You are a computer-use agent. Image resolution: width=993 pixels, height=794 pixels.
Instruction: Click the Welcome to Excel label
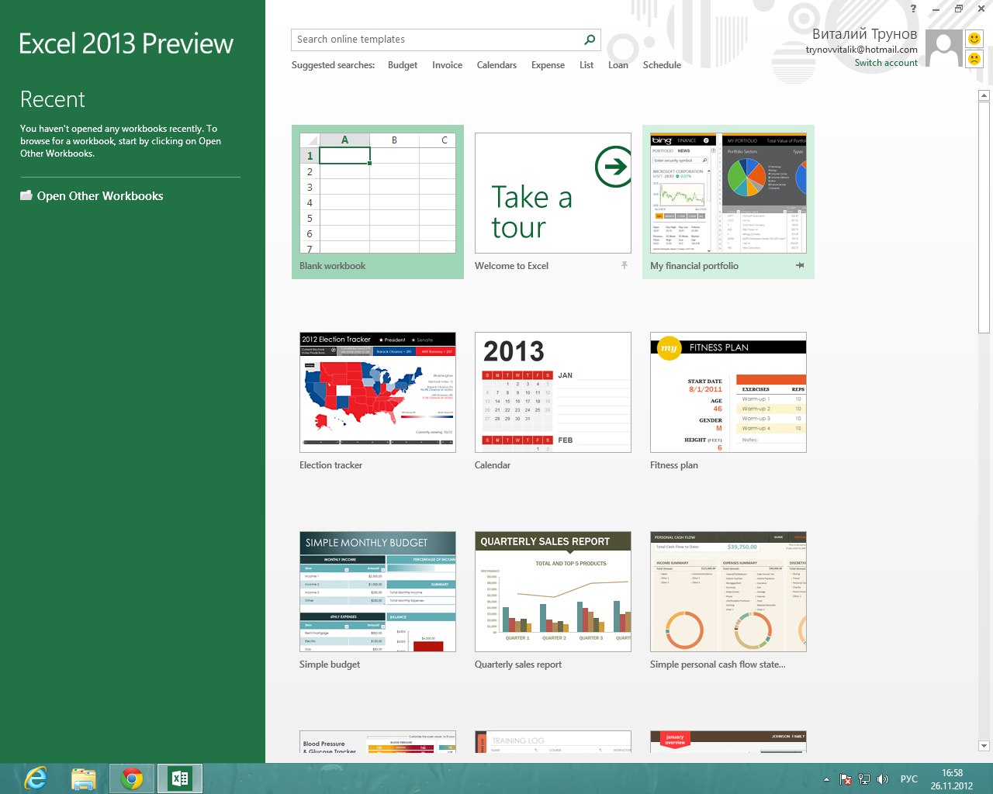pyautogui.click(x=511, y=266)
